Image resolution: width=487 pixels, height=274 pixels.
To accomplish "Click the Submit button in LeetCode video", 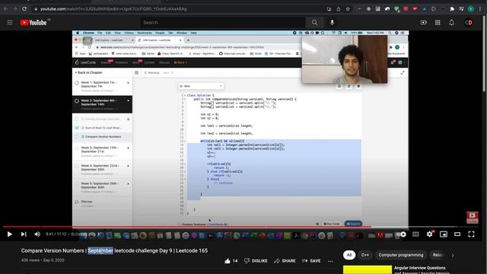I will [x=353, y=223].
